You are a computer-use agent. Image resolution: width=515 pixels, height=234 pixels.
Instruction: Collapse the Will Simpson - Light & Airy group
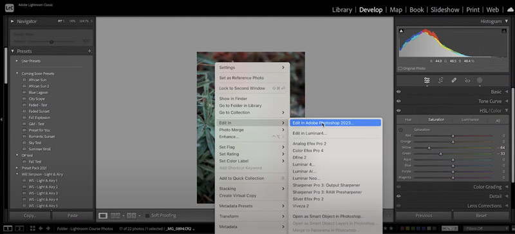17,174
